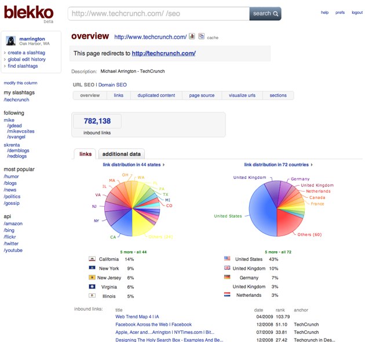Switch to Domain SEO
This screenshot has width=365, height=342.
112,84
